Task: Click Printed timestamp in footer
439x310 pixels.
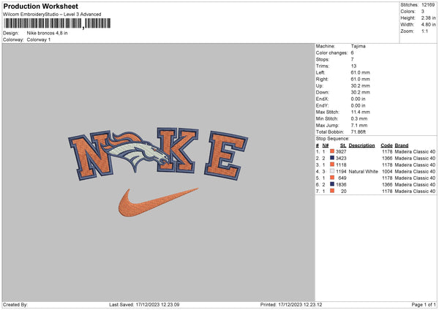Action: pos(291,304)
